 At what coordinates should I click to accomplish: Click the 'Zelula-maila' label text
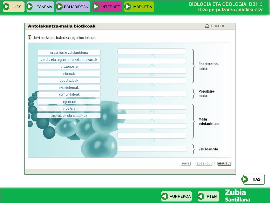pyautogui.click(x=208, y=149)
